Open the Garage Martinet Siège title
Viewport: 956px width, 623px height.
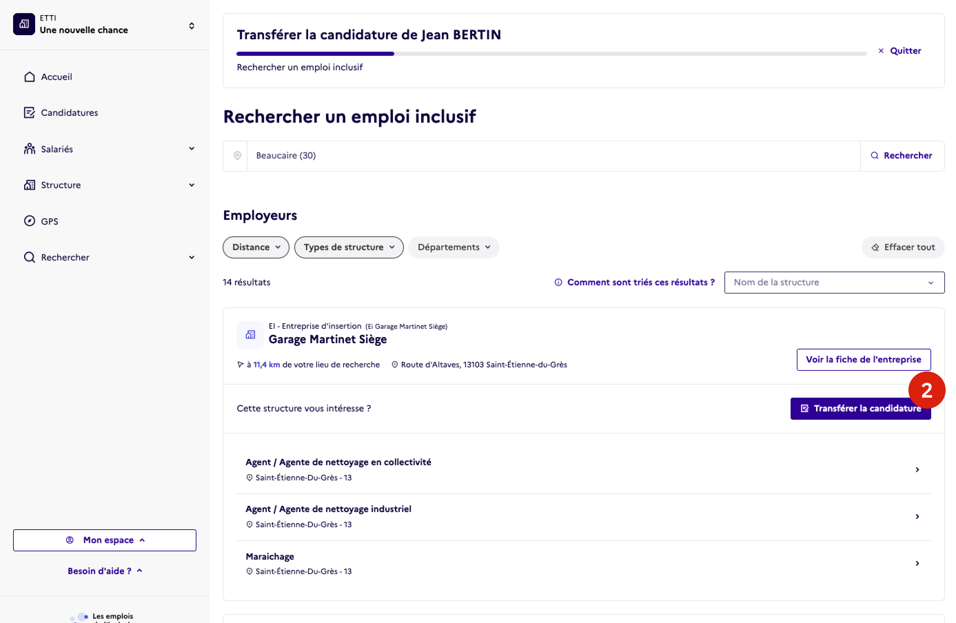[327, 339]
